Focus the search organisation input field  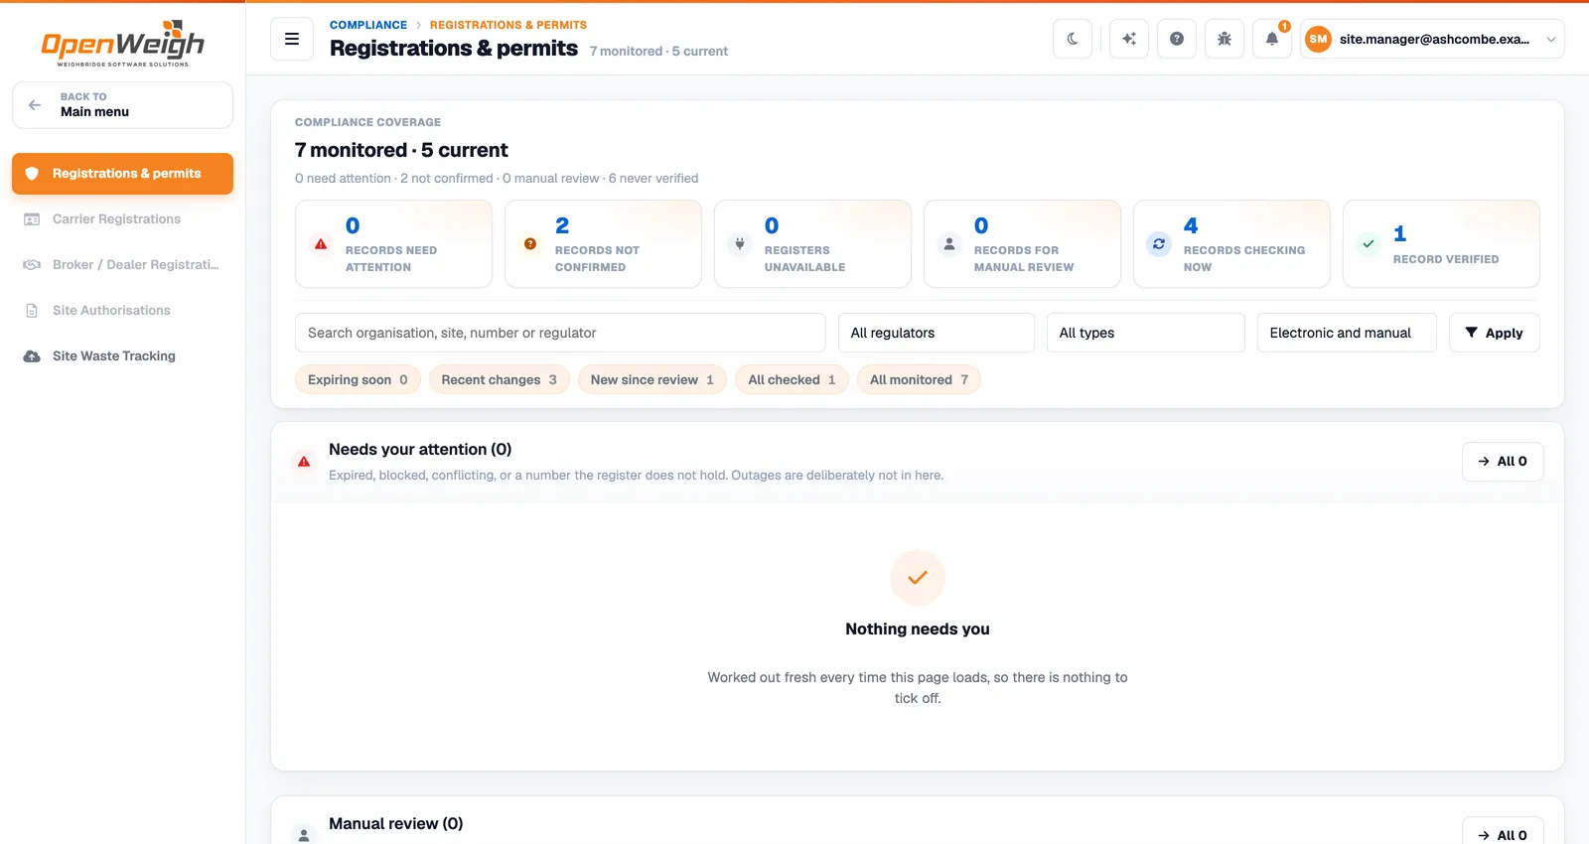[x=560, y=333]
